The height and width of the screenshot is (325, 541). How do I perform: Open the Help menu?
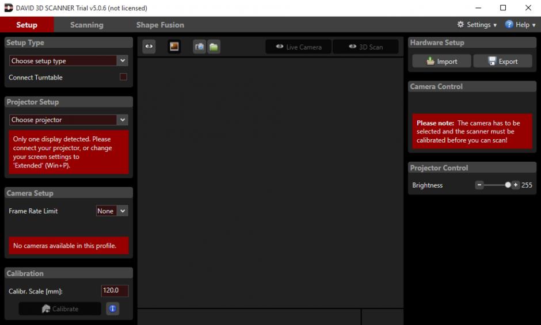click(520, 25)
